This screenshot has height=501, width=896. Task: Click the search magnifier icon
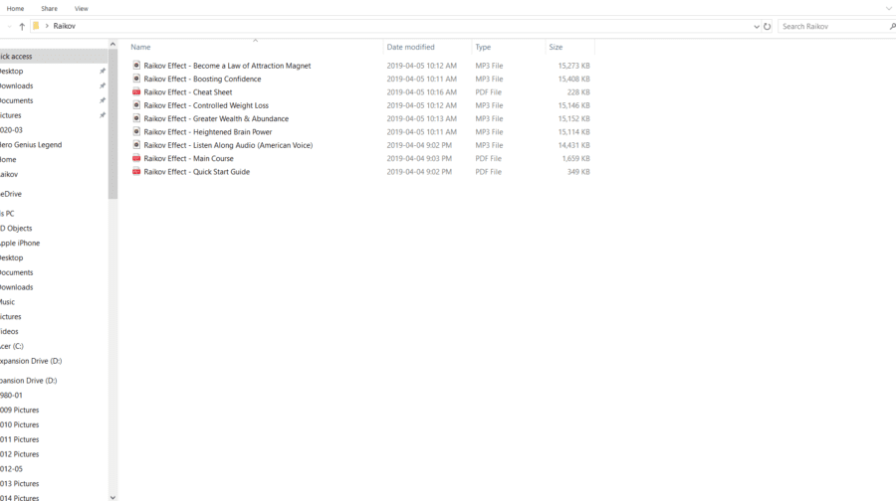[892, 26]
